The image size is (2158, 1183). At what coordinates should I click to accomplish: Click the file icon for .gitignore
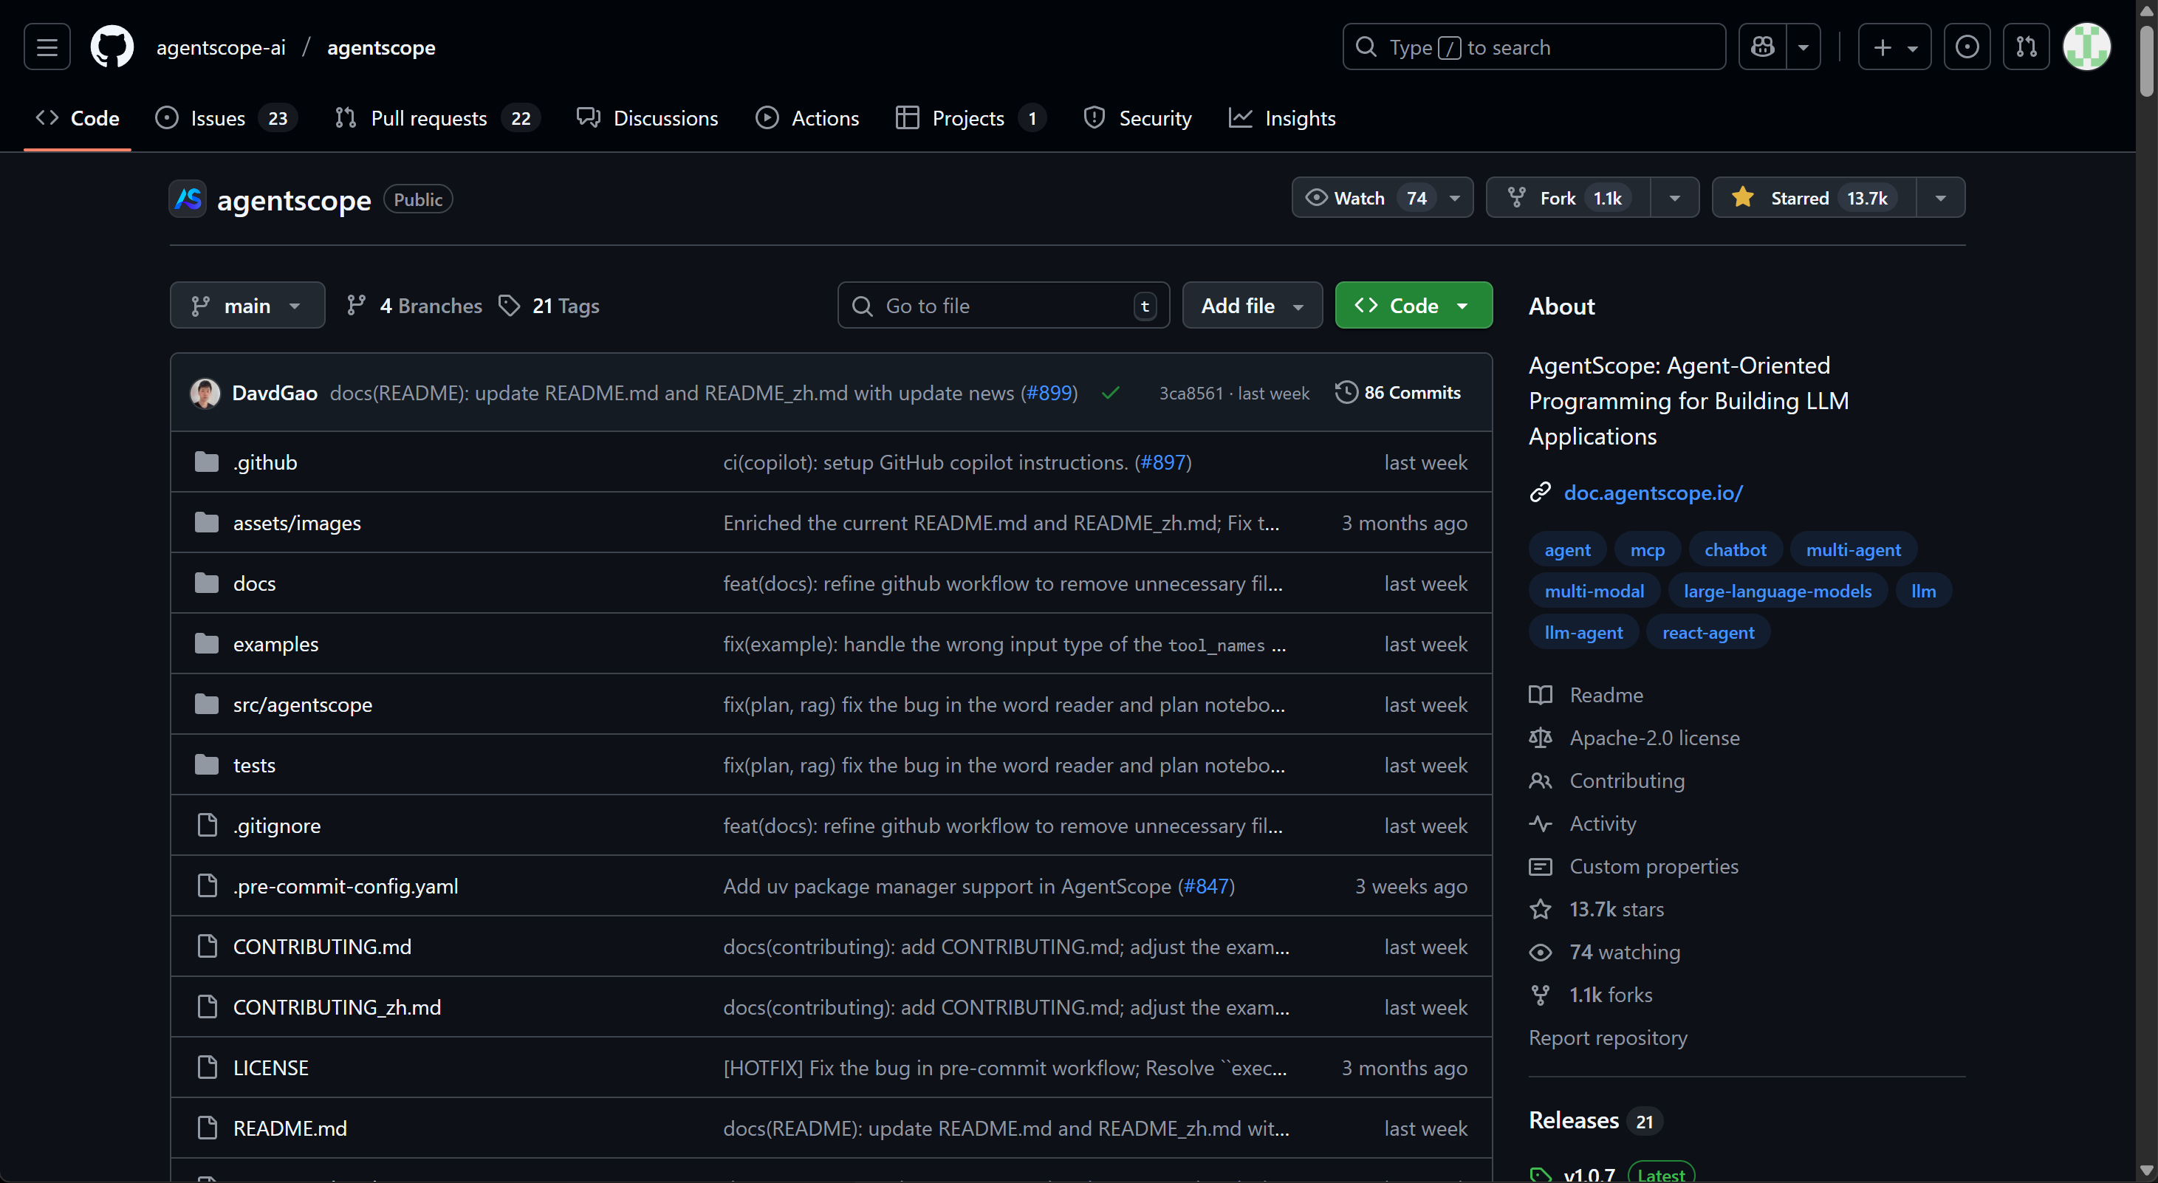[207, 826]
